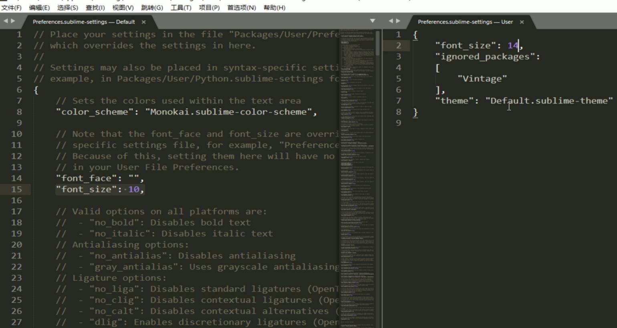Click previous-tab arrow in the Default settings pane

click(6, 21)
